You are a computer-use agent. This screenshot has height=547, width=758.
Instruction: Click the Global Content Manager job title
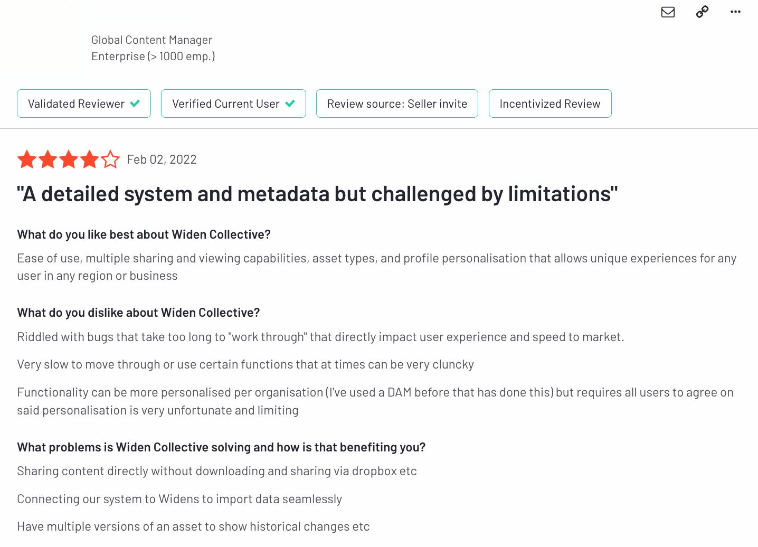151,40
